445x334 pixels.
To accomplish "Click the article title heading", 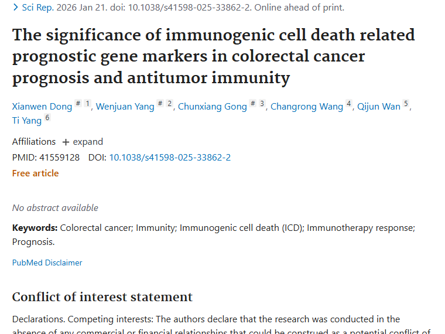I will (213, 56).
